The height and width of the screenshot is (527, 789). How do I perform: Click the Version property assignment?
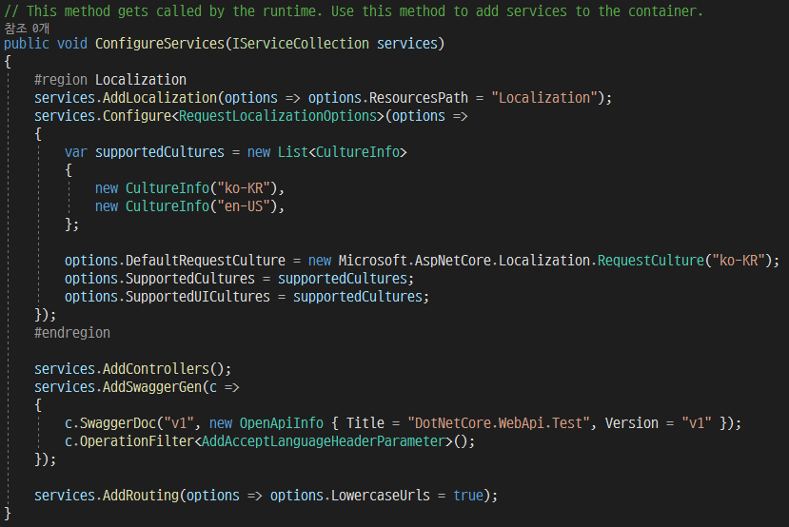click(659, 423)
